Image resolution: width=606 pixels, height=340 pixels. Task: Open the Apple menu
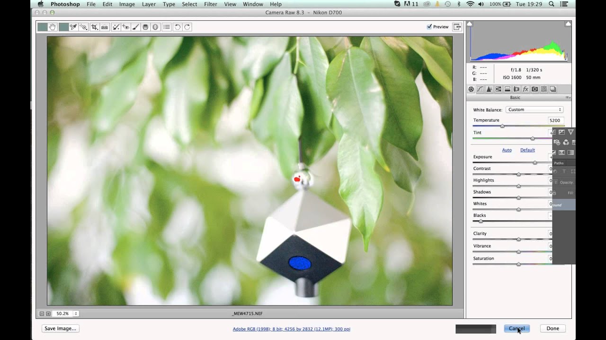tap(41, 4)
